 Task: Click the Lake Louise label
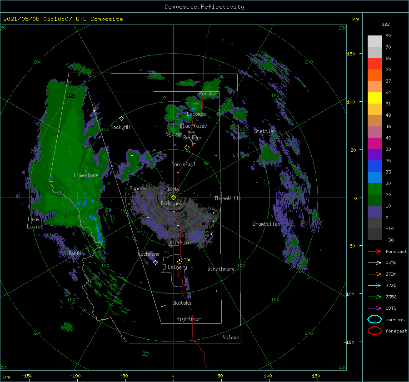(35, 223)
